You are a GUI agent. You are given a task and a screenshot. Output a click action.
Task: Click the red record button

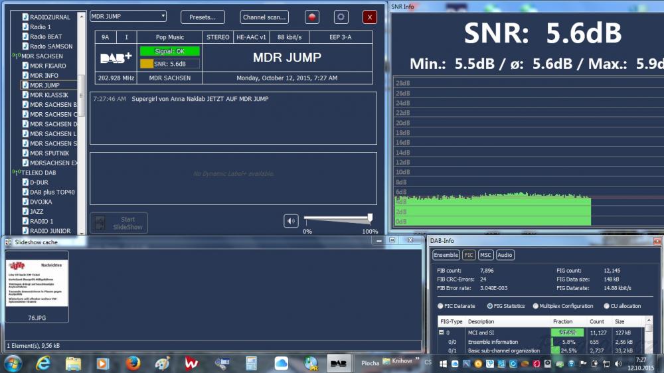coord(312,17)
